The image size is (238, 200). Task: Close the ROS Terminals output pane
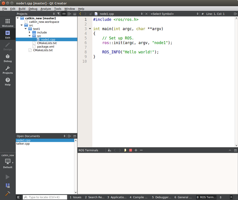coord(235,150)
